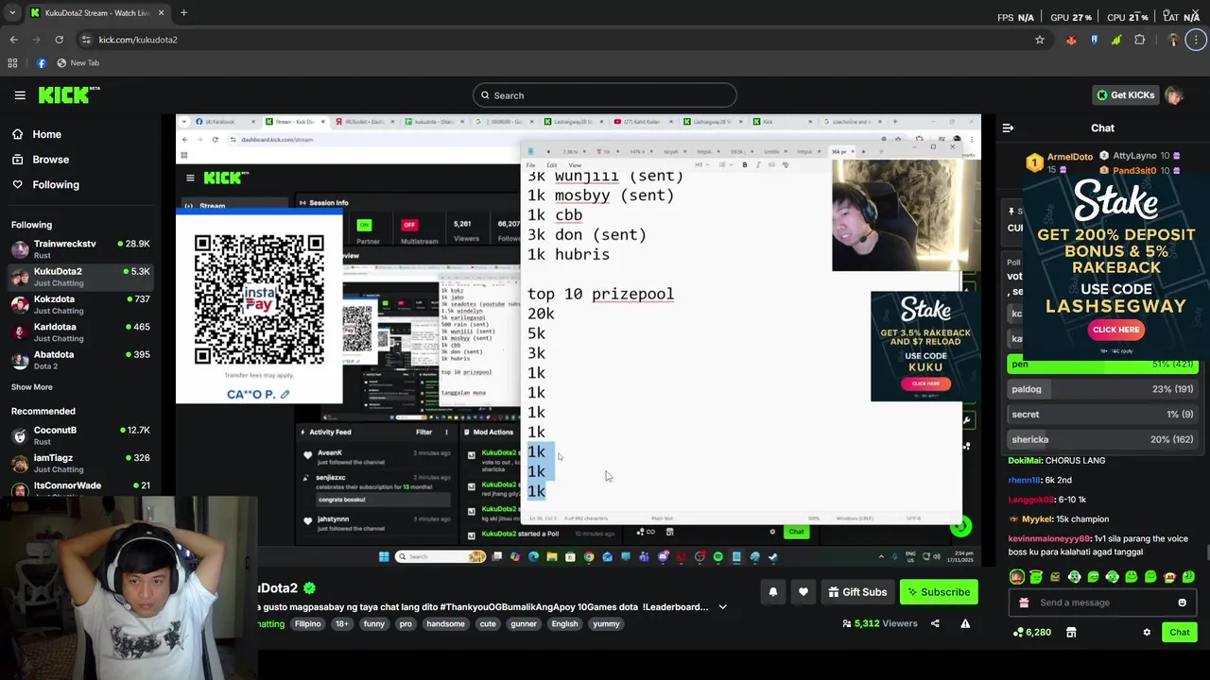Report stream with warning triangle icon

point(965,623)
